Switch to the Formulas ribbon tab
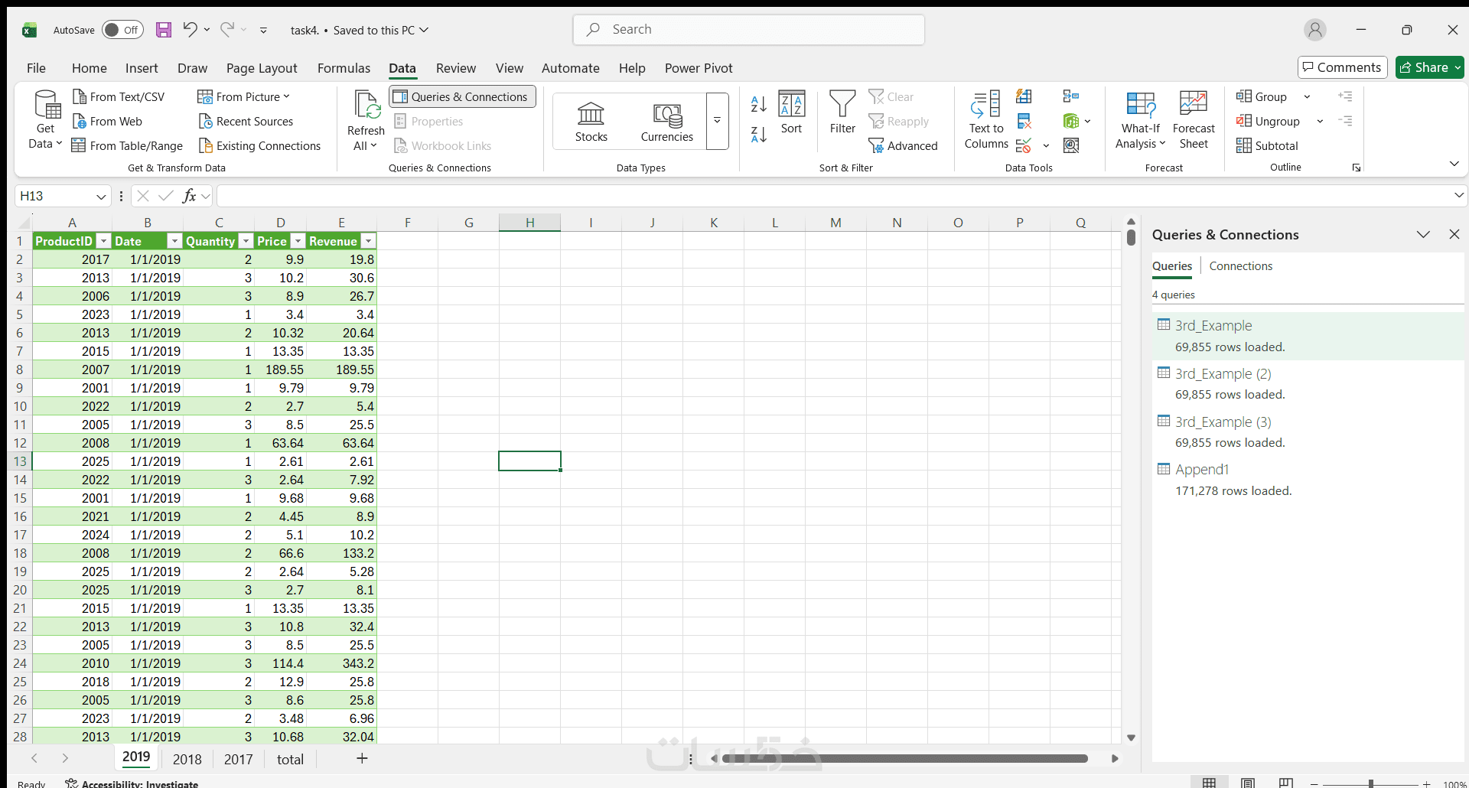 pyautogui.click(x=344, y=68)
